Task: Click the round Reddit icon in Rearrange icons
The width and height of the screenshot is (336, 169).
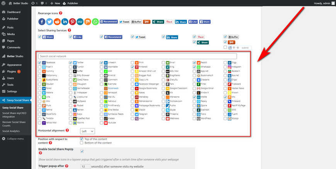Action: [x=57, y=22]
